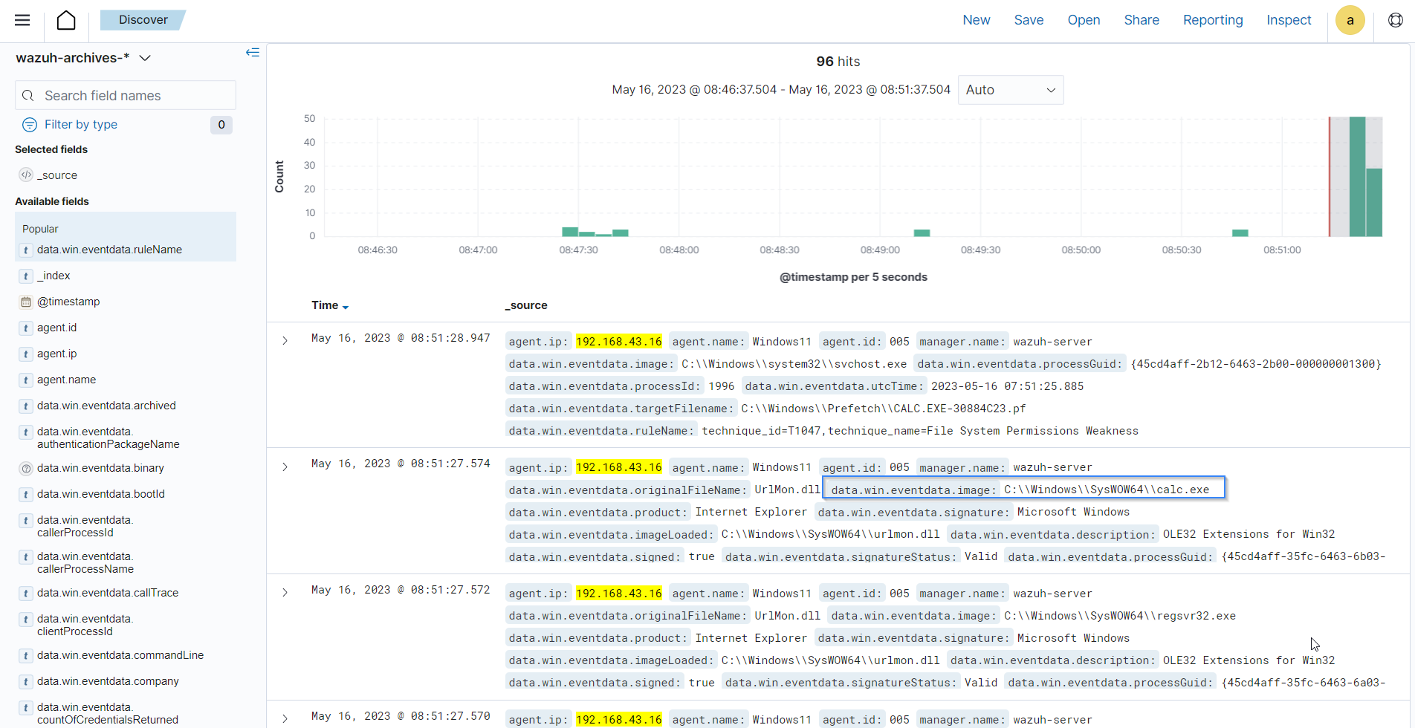Go to the home icon
Screen dimensions: 1415x728
66,20
